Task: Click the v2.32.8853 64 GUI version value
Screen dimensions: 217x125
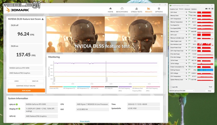Action: coord(92,109)
